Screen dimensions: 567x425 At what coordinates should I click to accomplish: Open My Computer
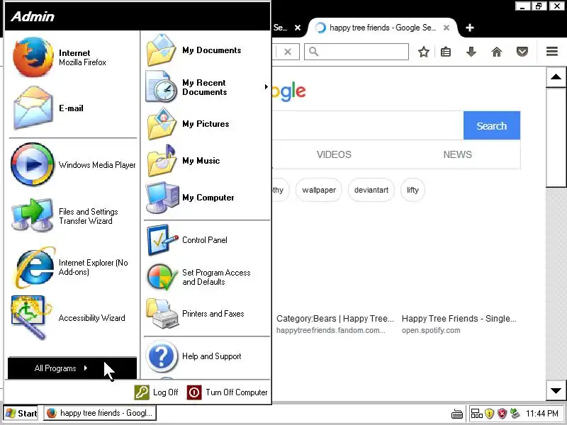pos(206,198)
